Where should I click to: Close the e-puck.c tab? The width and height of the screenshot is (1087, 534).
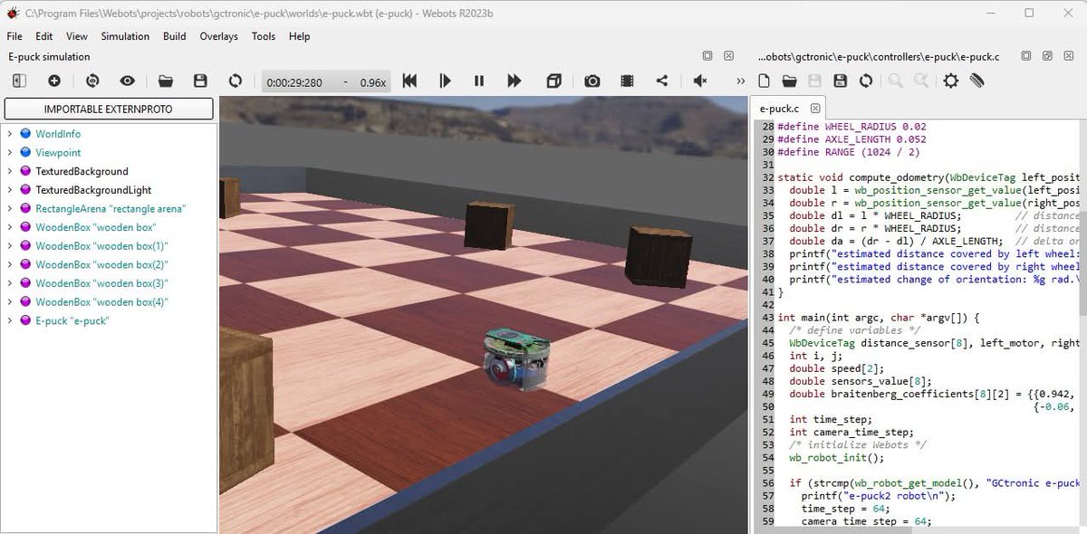point(814,109)
